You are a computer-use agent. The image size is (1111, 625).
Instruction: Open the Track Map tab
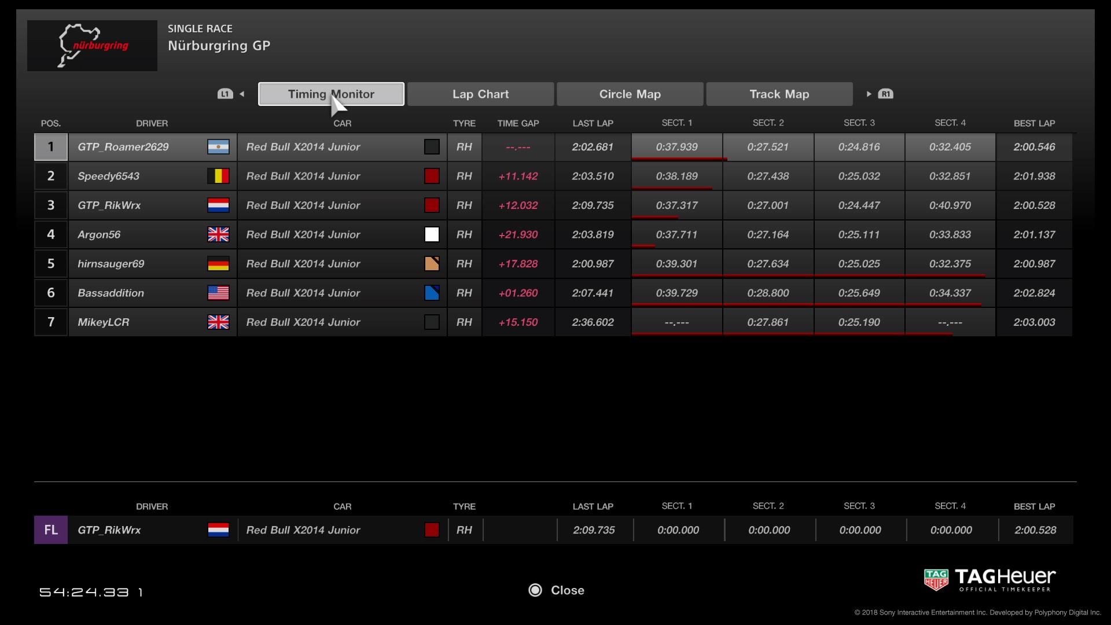coord(779,94)
